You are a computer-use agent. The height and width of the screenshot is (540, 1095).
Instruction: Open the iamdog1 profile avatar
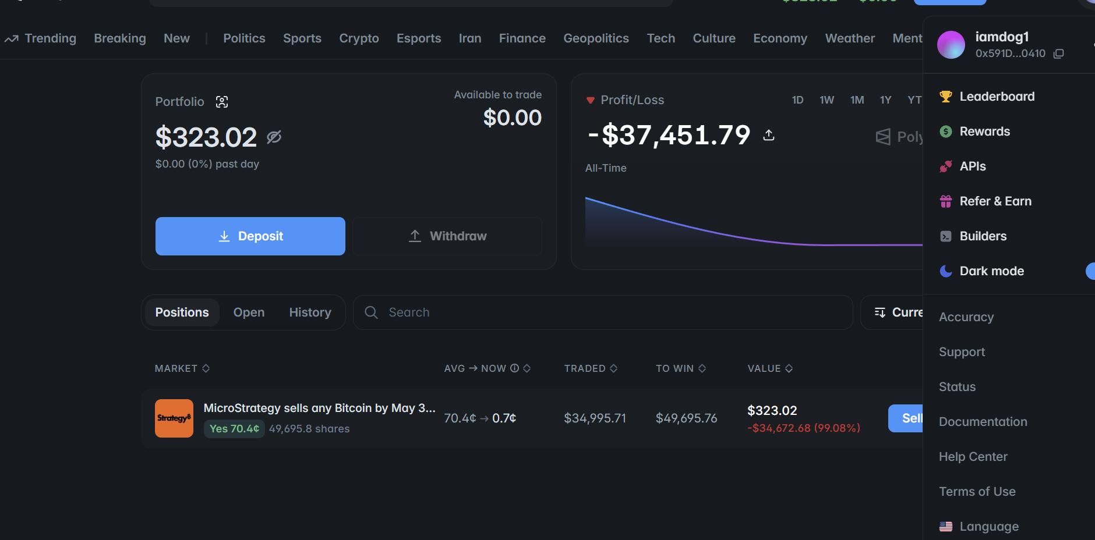[951, 45]
